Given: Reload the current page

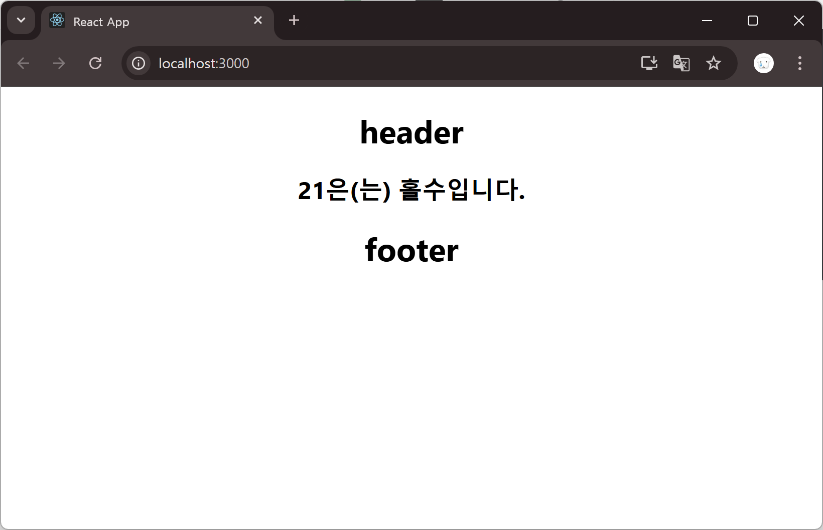Looking at the screenshot, I should (95, 63).
